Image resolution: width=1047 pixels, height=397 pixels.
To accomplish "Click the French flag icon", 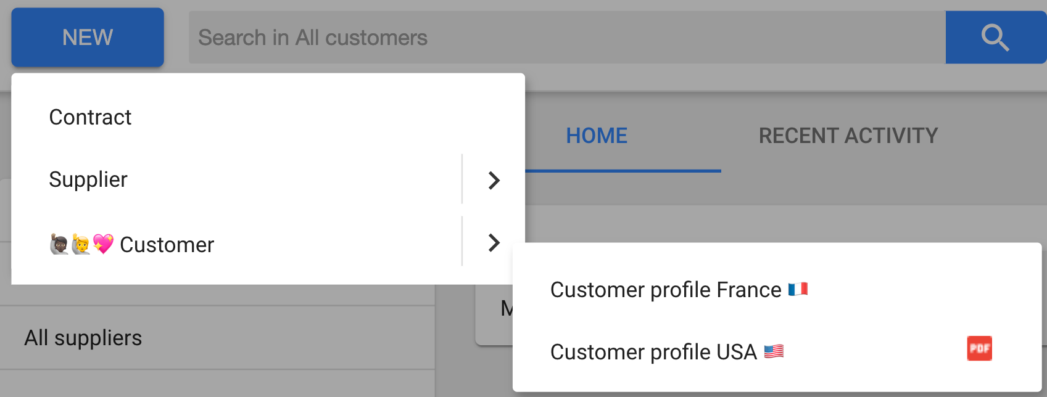I will 798,289.
